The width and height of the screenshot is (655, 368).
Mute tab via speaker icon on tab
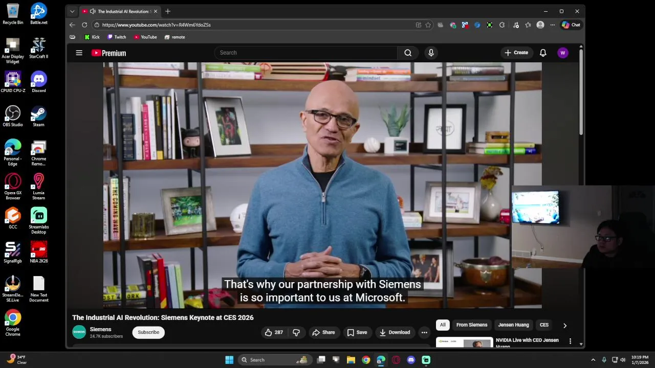pyautogui.click(x=93, y=11)
